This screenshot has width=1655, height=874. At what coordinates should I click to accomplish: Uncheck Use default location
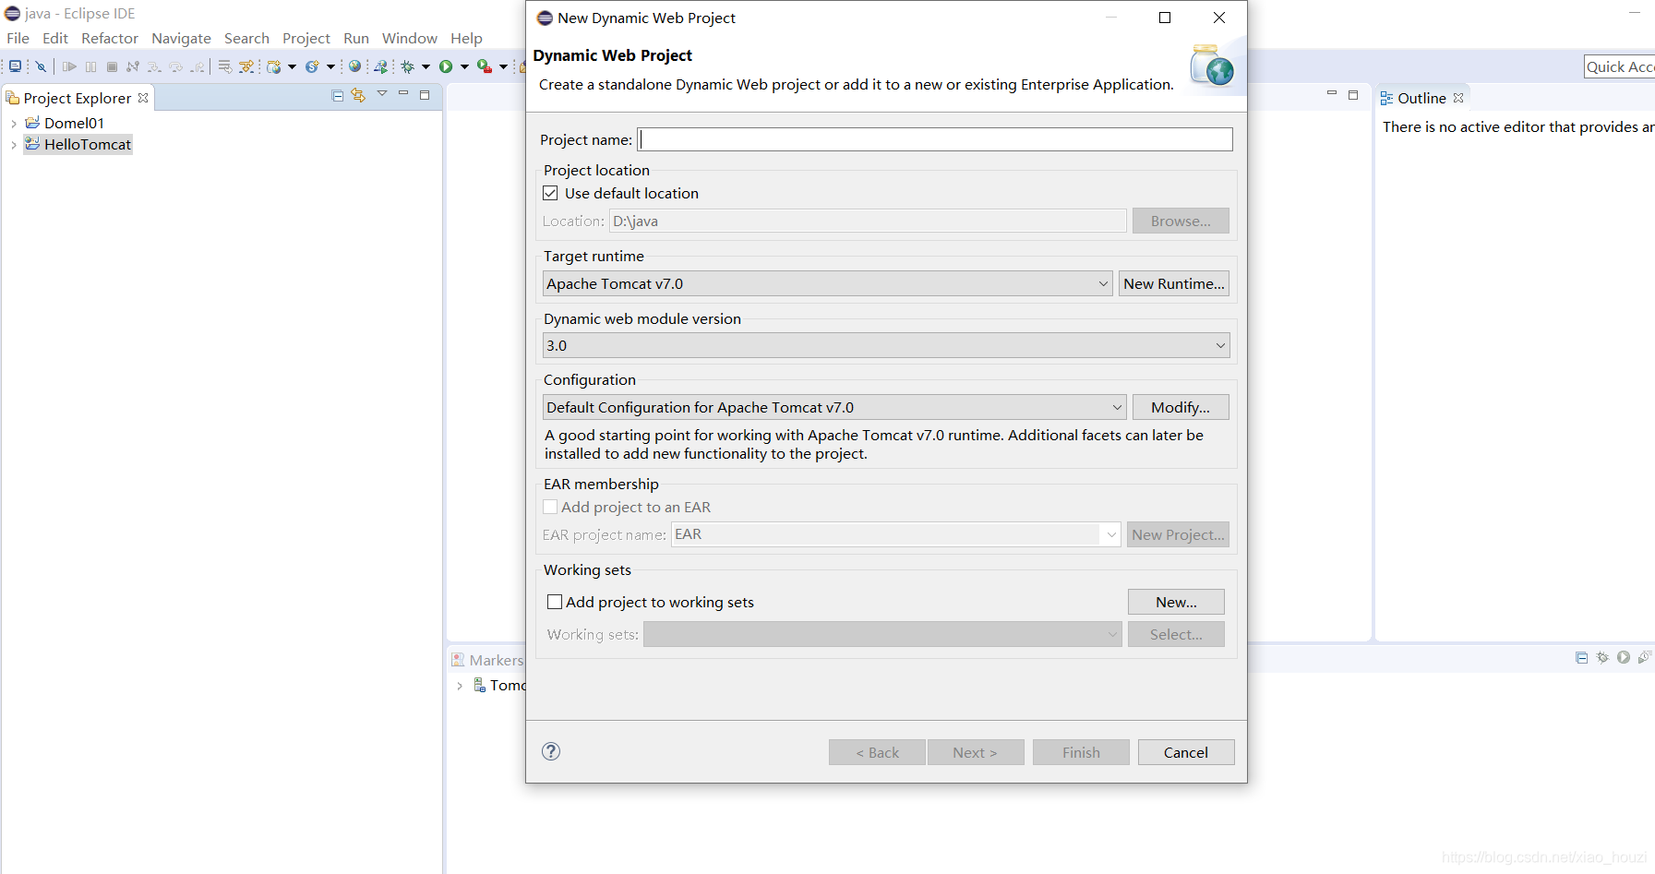click(550, 193)
